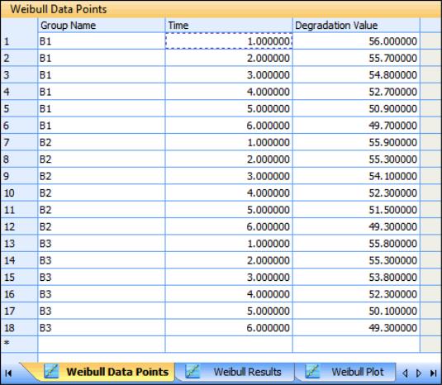
Task: Click Degradation Value 55.800000 cell
Action: 356,243
